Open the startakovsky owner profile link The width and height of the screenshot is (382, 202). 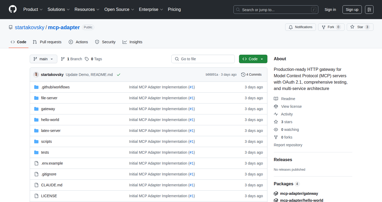coord(30,27)
